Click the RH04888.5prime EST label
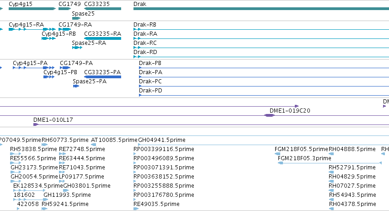This screenshot has width=389, height=211. (x=352, y=149)
